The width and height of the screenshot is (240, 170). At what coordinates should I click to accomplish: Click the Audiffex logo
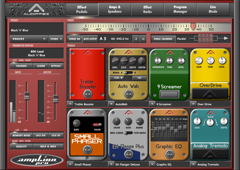click(x=36, y=9)
